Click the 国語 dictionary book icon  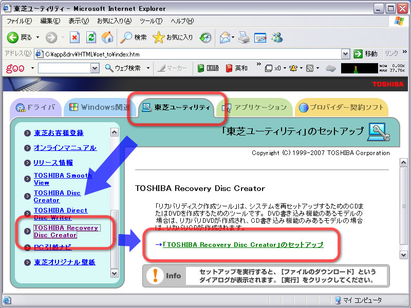click(x=201, y=68)
